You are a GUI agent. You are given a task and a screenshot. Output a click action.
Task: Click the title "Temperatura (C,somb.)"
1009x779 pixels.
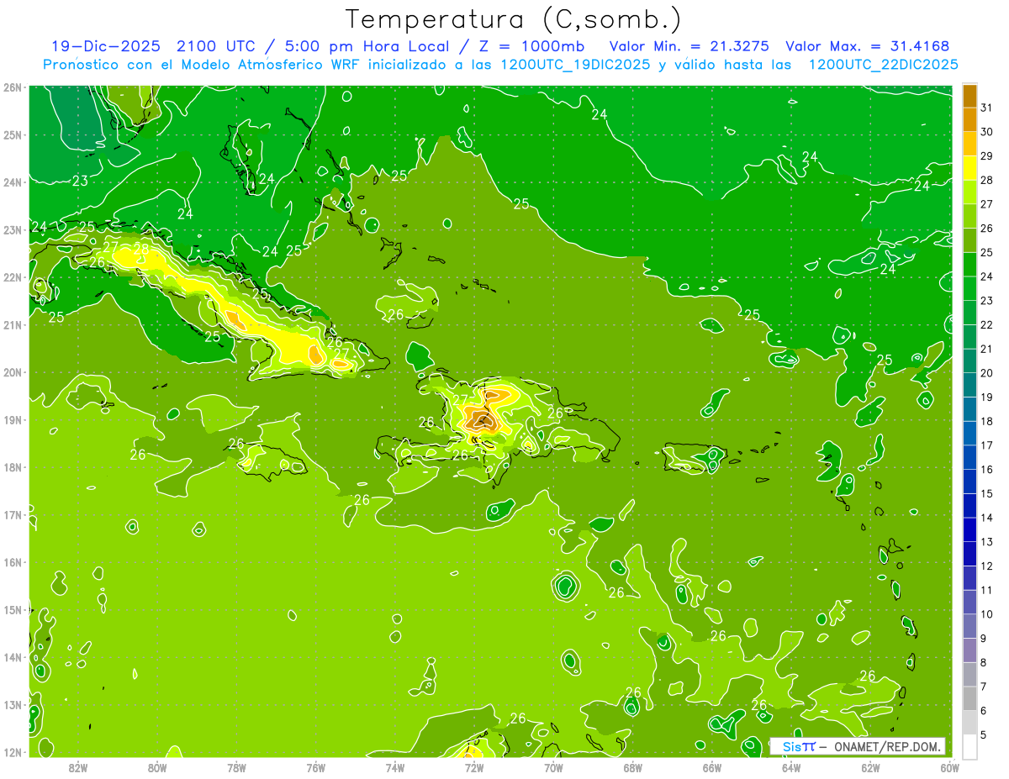tap(513, 19)
